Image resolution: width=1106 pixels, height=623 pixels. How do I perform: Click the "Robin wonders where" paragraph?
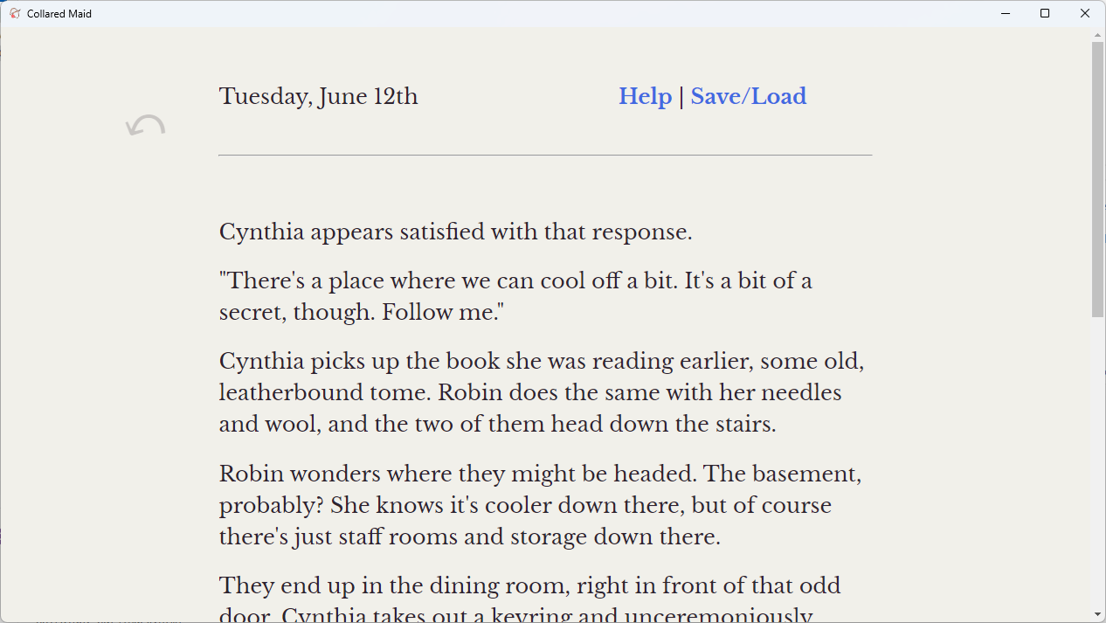tap(540, 505)
